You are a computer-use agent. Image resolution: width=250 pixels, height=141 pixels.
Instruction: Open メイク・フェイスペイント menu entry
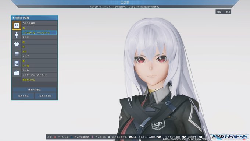39,75
